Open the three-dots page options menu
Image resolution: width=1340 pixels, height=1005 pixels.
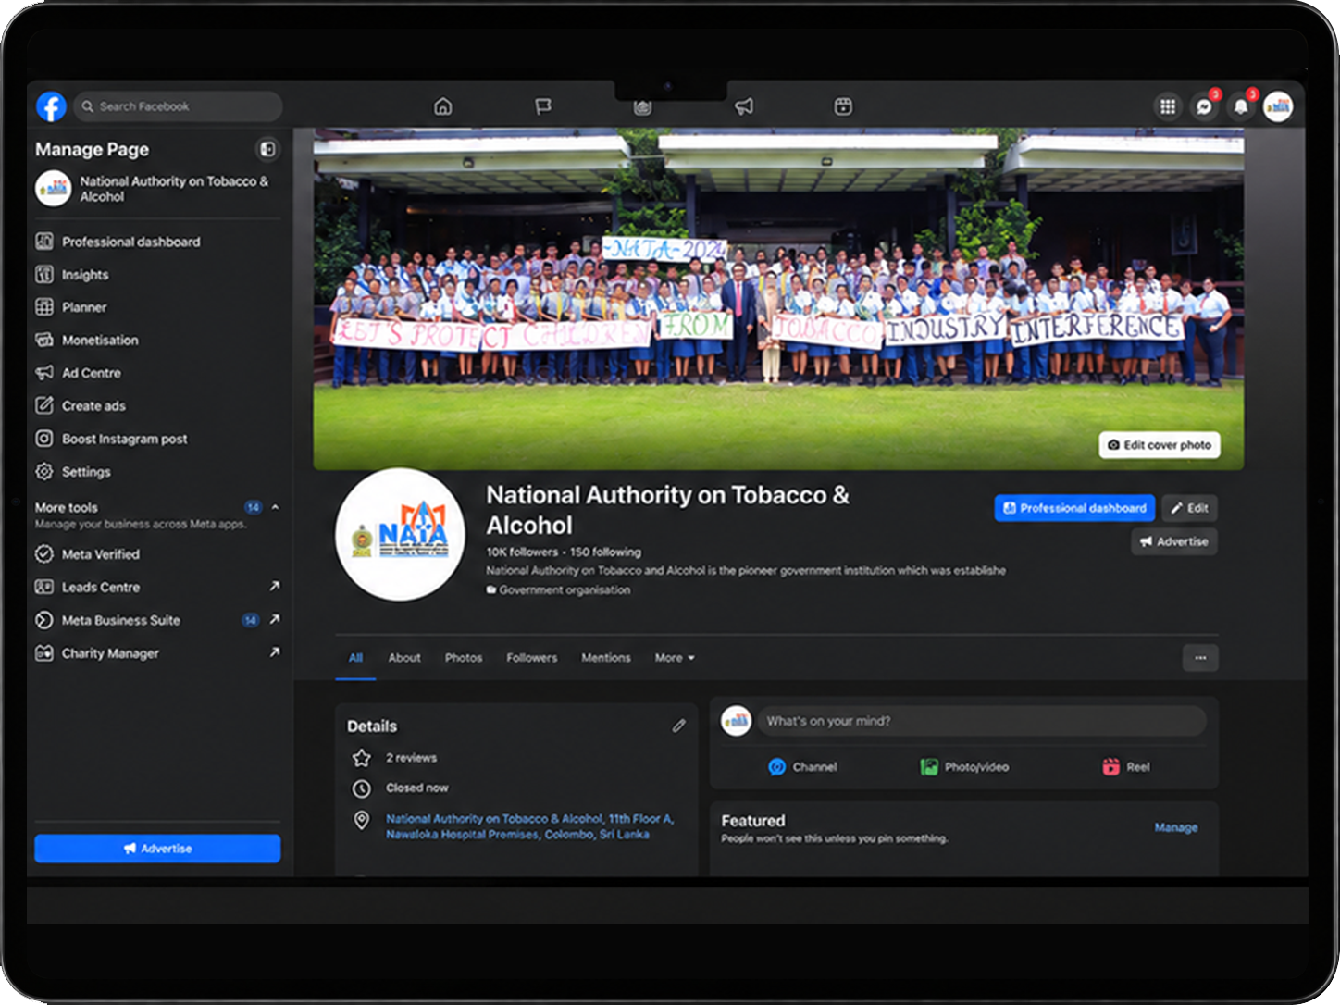(1200, 658)
